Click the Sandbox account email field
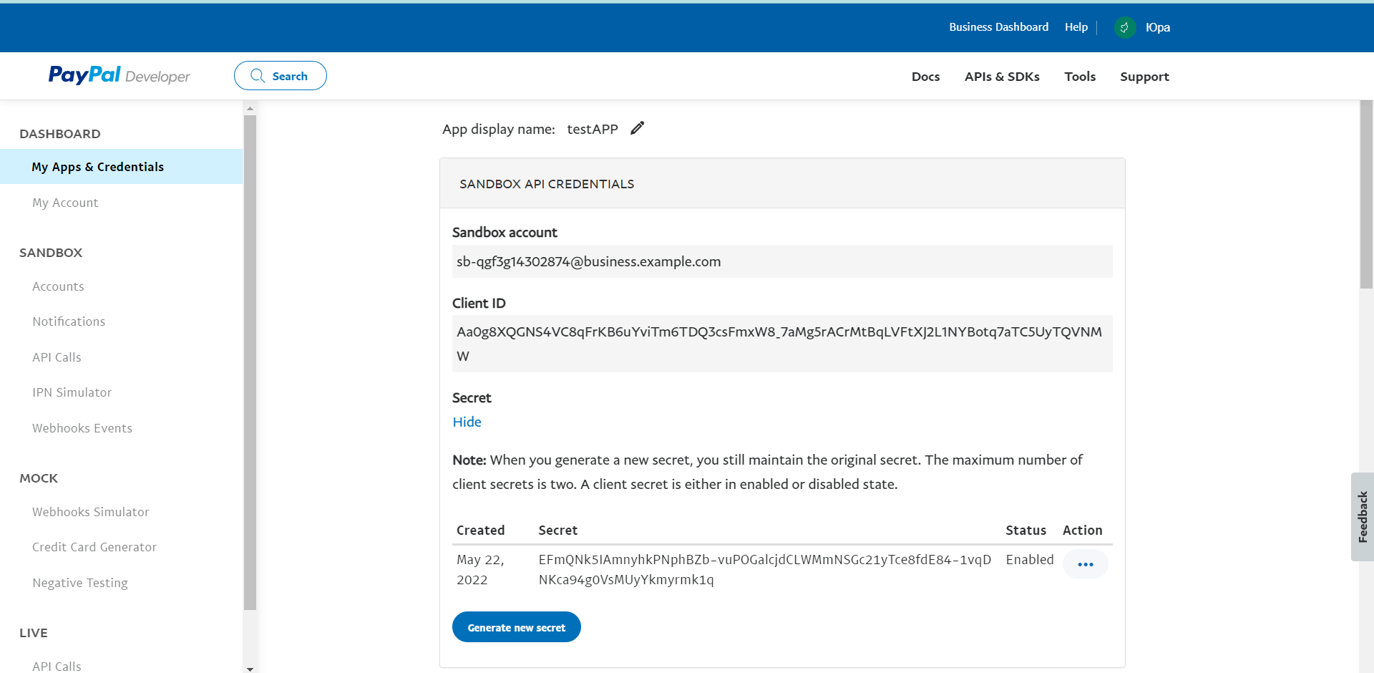This screenshot has height=673, width=1374. click(x=782, y=261)
